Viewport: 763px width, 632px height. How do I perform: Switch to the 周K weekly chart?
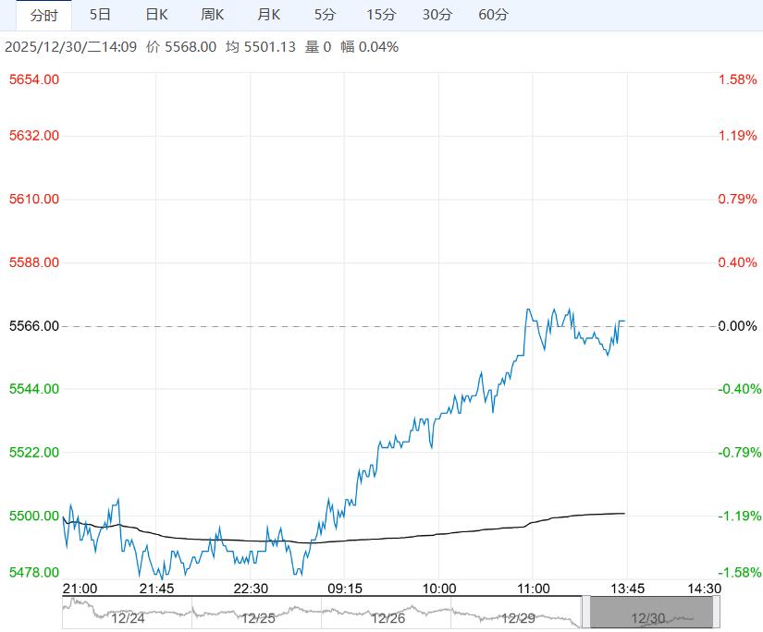coord(213,15)
